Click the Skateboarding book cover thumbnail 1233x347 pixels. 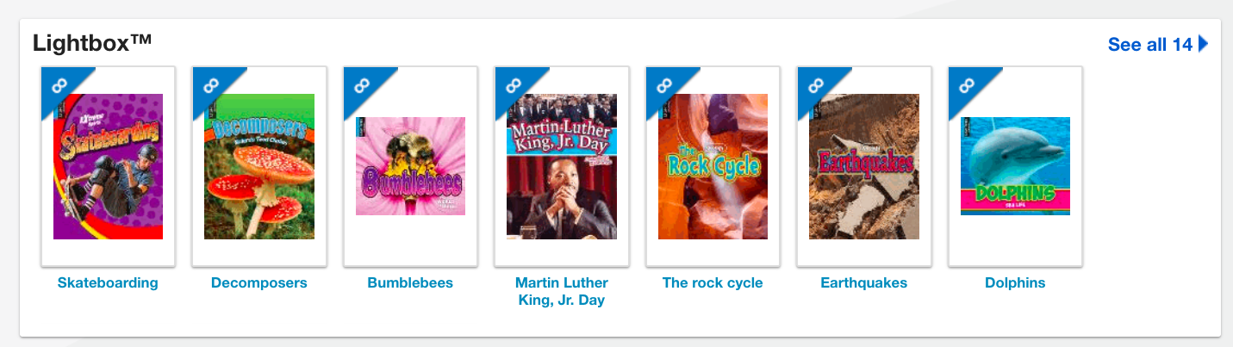109,166
